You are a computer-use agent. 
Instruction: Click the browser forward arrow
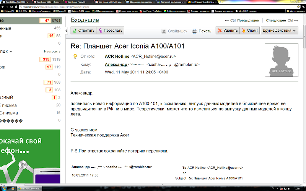point(7,7)
